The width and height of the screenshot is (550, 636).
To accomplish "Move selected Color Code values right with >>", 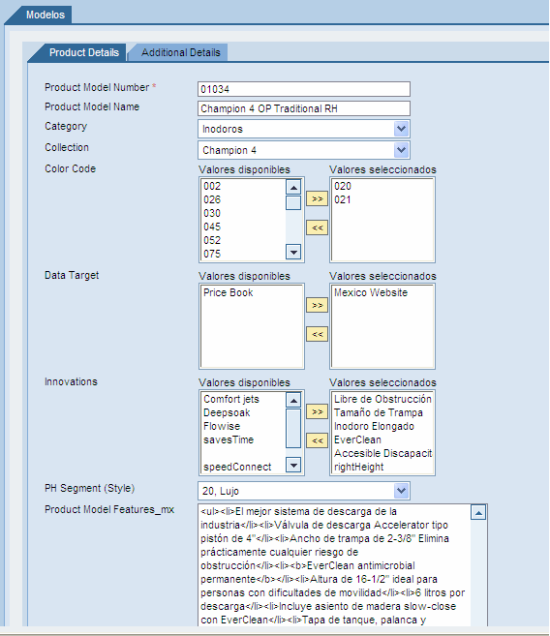I will (x=317, y=198).
